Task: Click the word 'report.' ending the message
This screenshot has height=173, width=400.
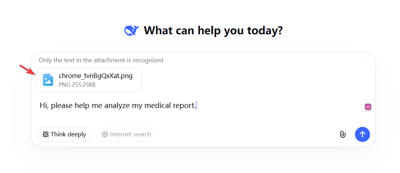Action: click(185, 105)
